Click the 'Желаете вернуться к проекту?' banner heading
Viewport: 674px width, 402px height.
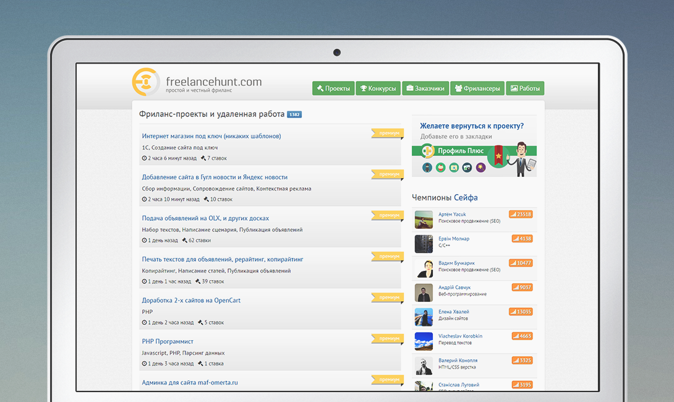[472, 126]
